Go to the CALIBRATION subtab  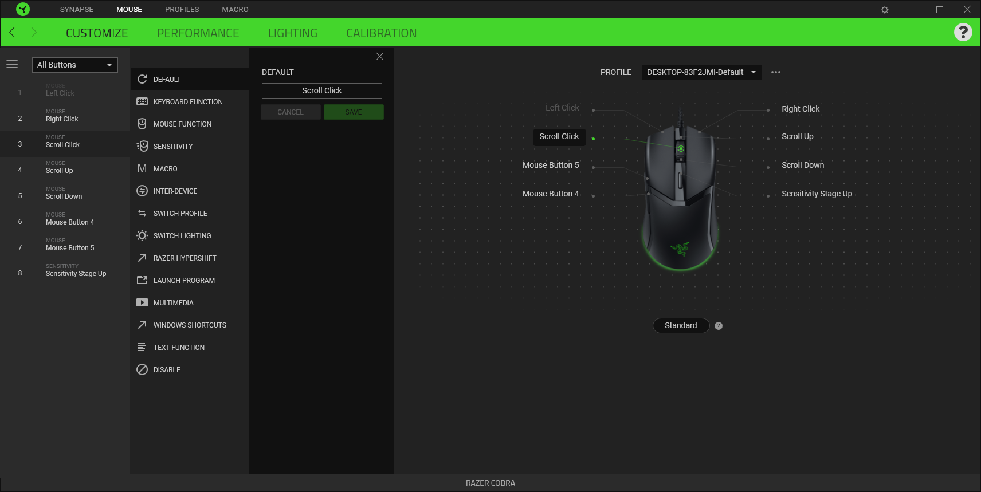point(382,33)
